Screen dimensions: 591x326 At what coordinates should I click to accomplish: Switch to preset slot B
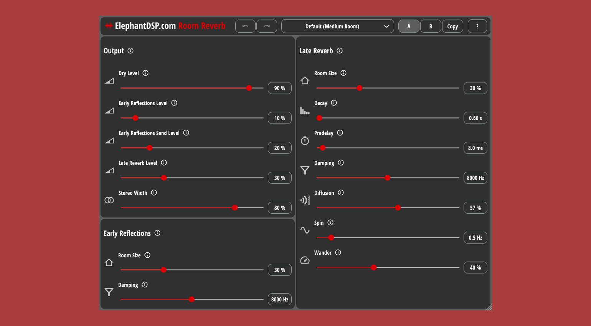point(431,26)
